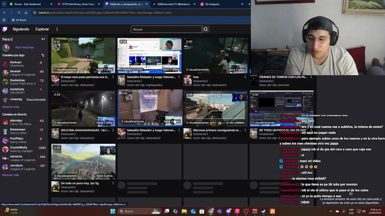
Task: Open Nateewsan live channel
Action: pos(24,131)
